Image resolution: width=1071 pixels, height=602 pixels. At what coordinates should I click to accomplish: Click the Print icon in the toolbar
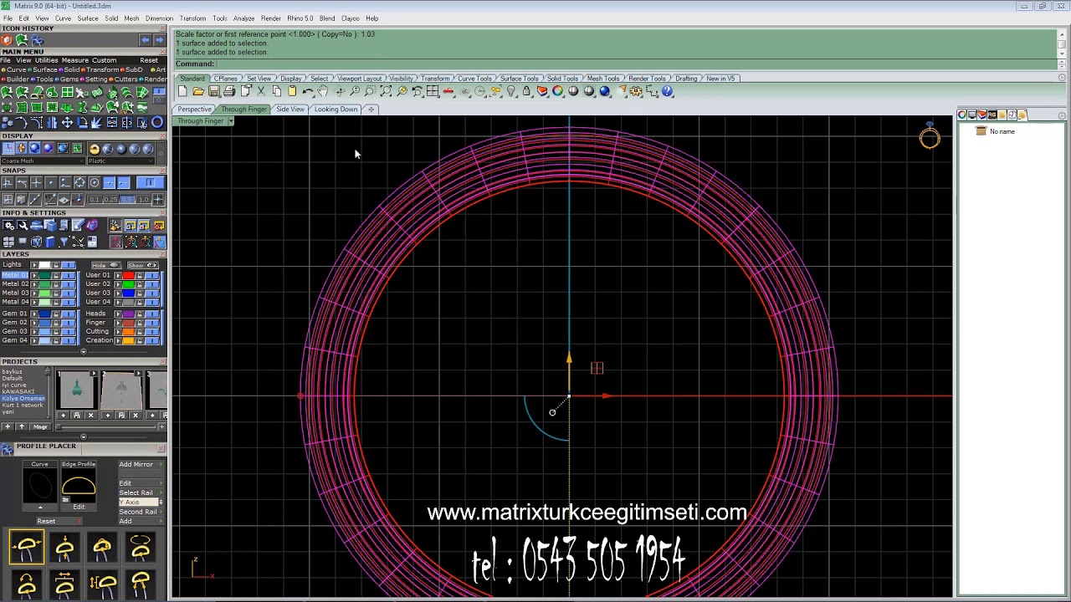(230, 91)
